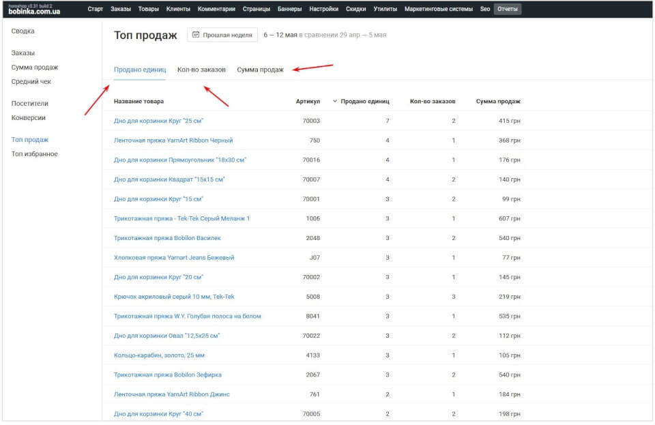
Task: Switch to Кол-во заказов tab
Action: pos(201,70)
